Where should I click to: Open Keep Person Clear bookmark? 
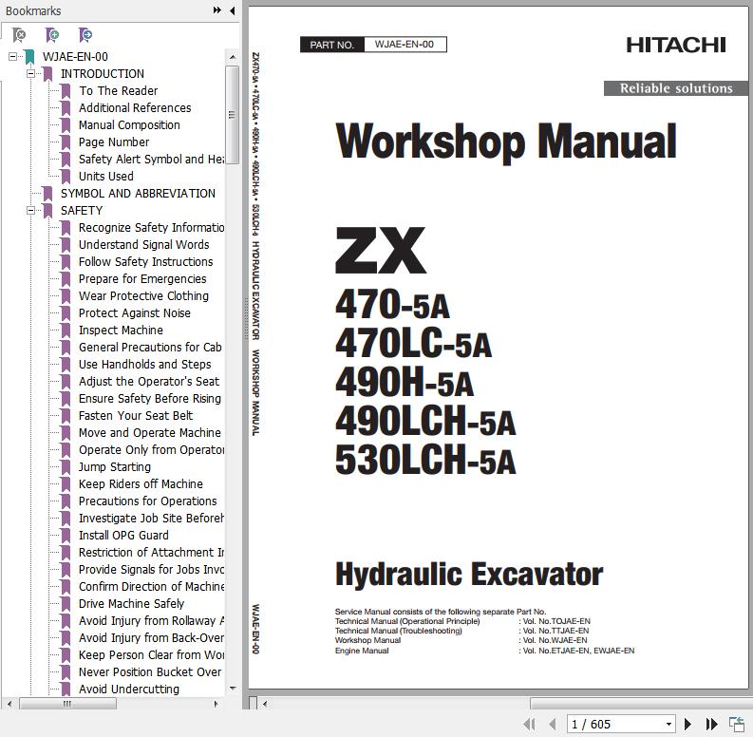[151, 655]
